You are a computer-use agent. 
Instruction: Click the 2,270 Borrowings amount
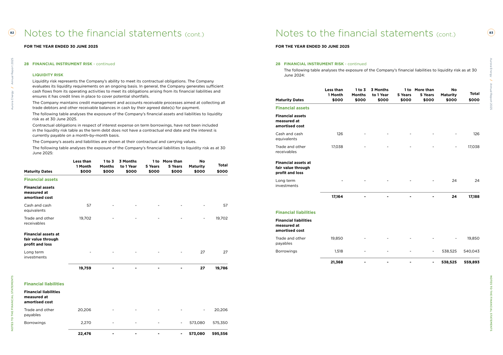(84, 323)
